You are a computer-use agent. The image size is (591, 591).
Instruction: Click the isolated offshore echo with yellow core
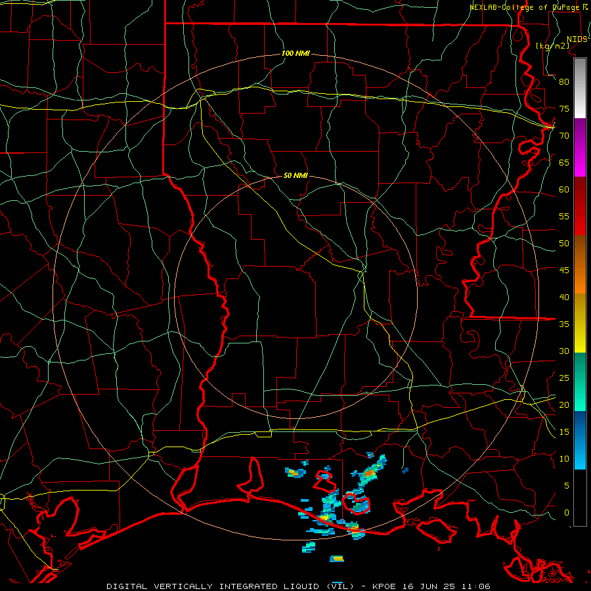click(x=337, y=559)
